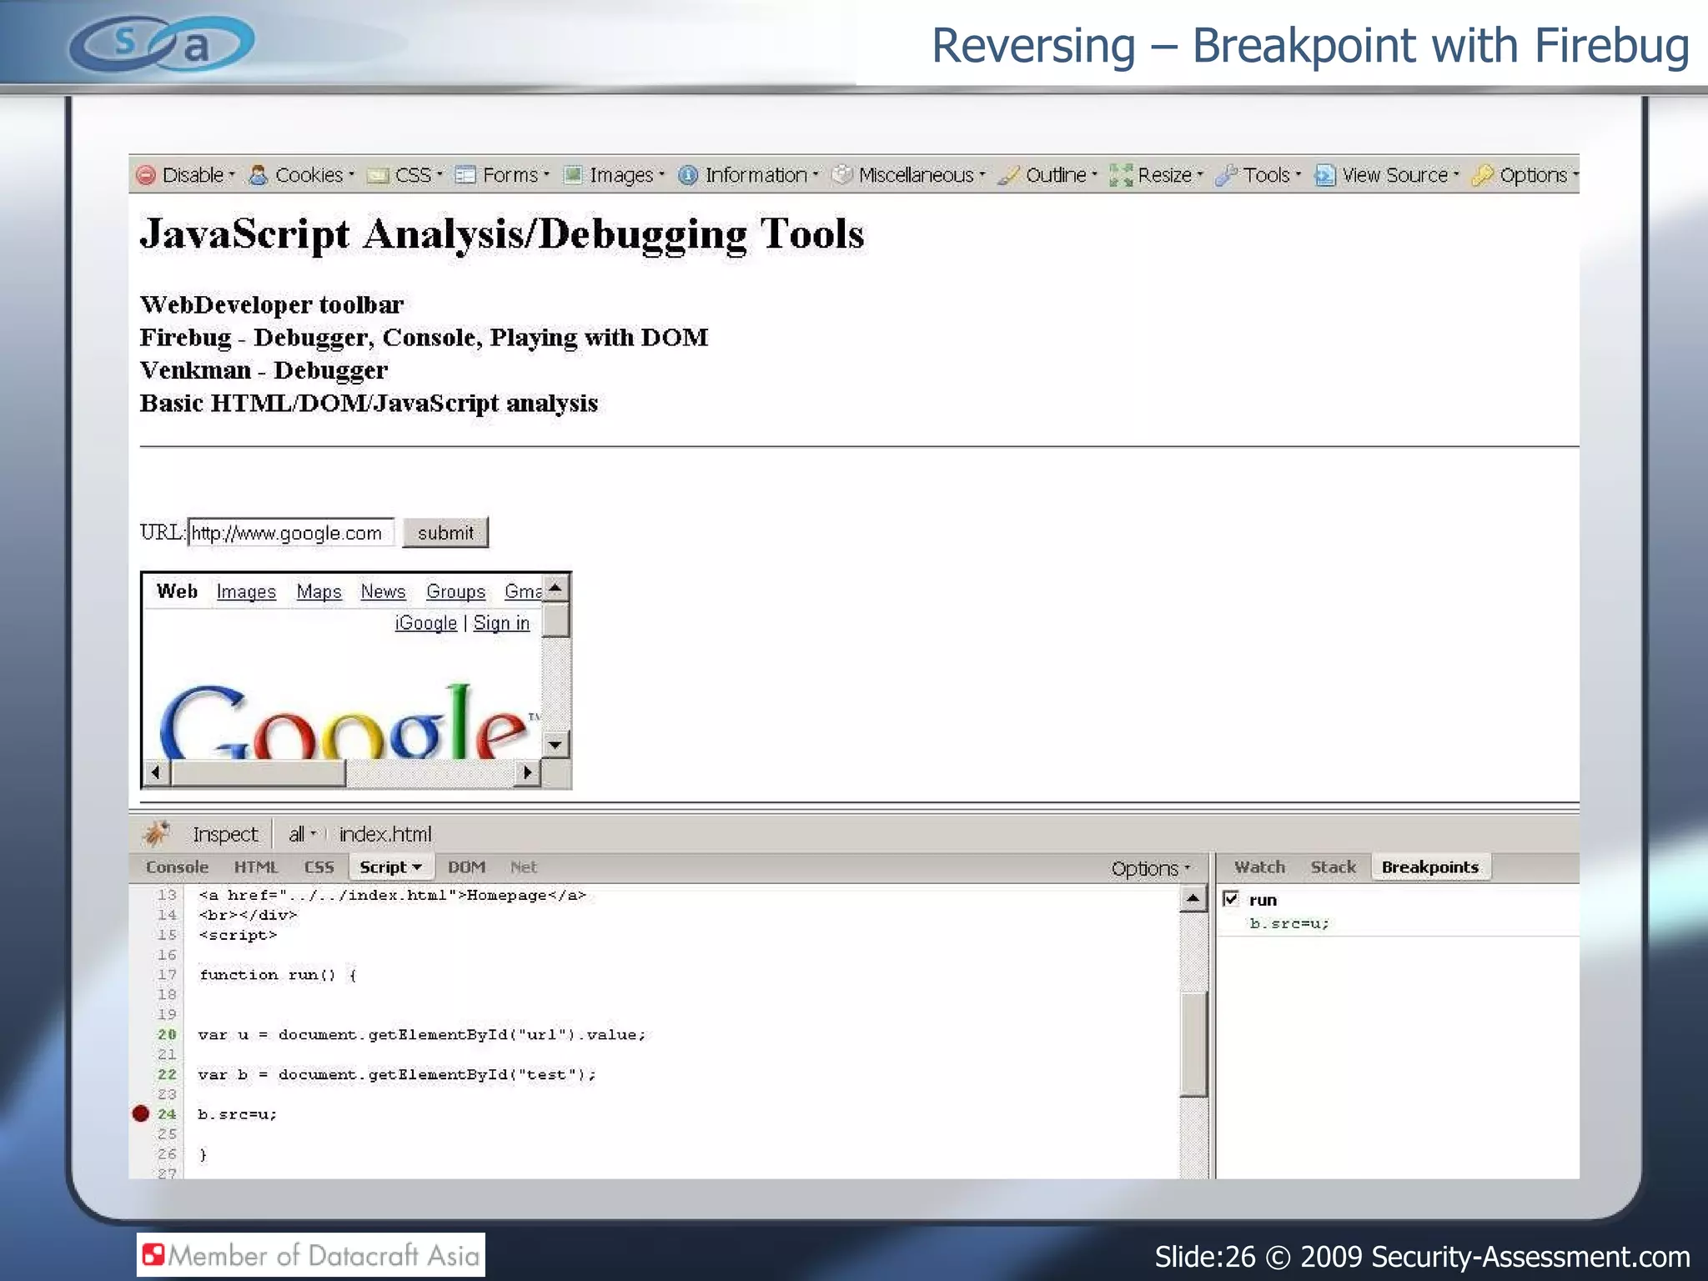This screenshot has height=1281, width=1708.
Task: Click iframe horizontal scroll left arrow
Action: coord(156,773)
